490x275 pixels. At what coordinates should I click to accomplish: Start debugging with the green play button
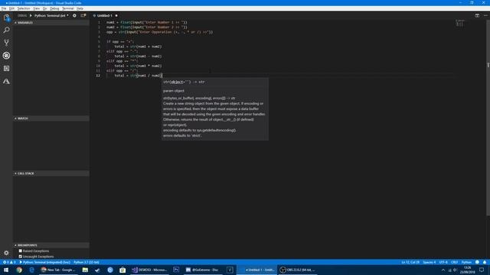click(x=31, y=15)
